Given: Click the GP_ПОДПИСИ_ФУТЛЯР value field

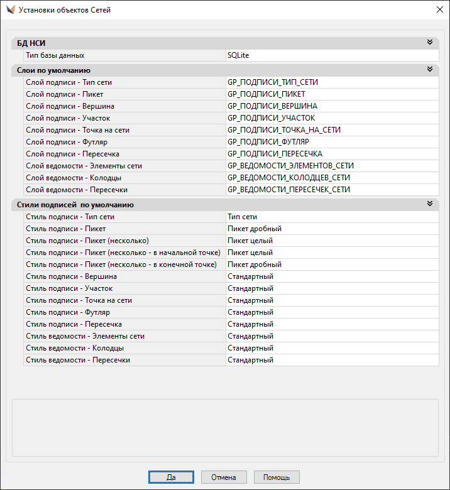Looking at the screenshot, I should (332, 142).
